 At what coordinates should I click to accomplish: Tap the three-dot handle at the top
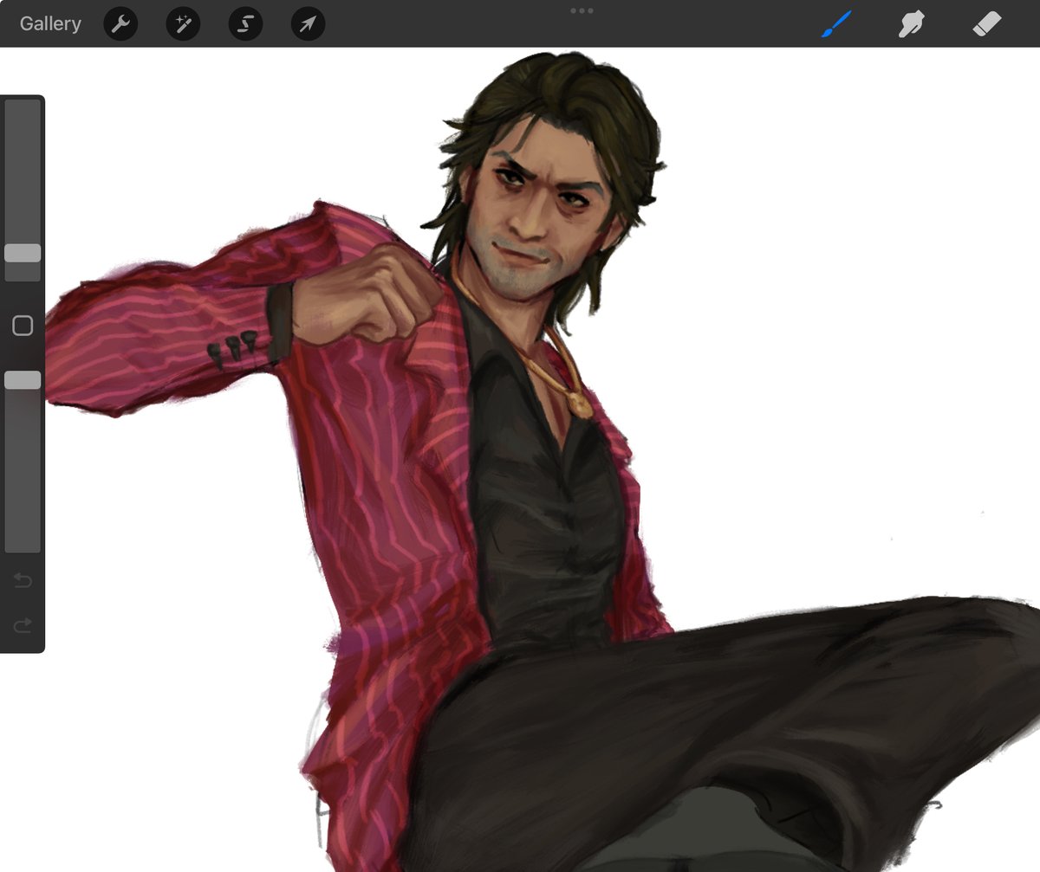582,10
